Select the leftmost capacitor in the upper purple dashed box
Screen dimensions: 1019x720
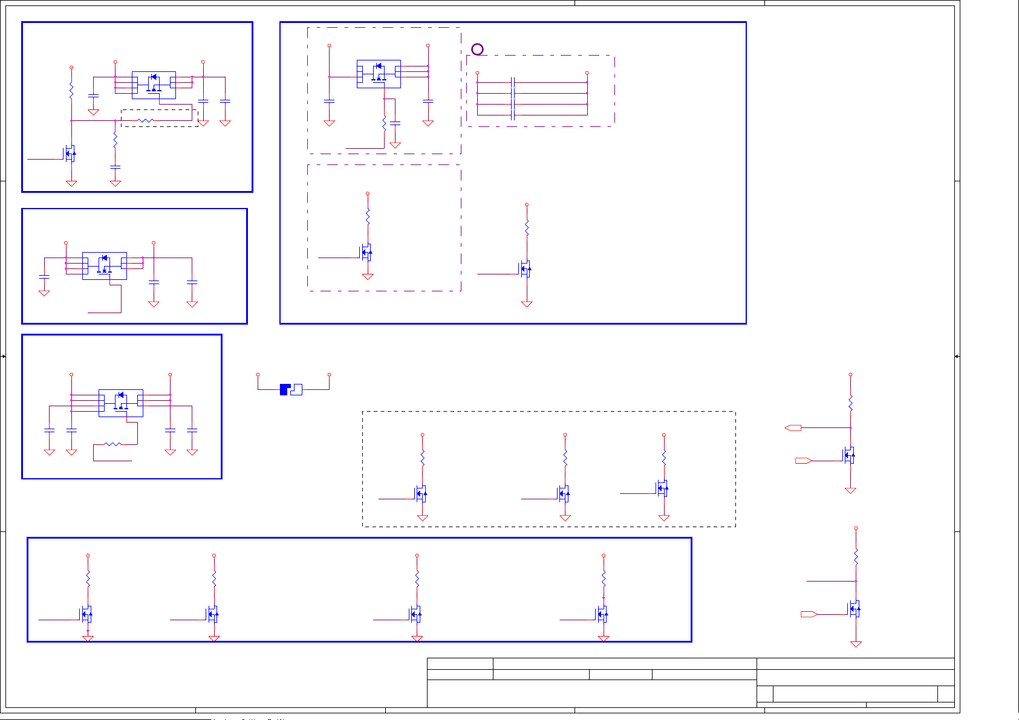coord(330,101)
